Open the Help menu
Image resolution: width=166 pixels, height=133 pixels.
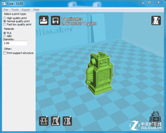(36, 10)
